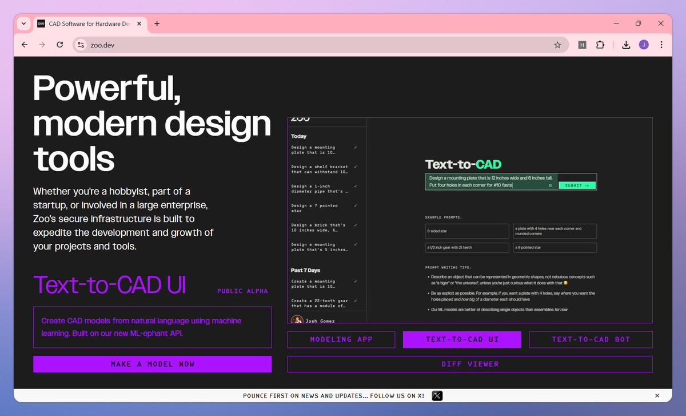This screenshot has height=416, width=686.
Task: Click the Text-to-CAD title in preview
Action: point(463,164)
